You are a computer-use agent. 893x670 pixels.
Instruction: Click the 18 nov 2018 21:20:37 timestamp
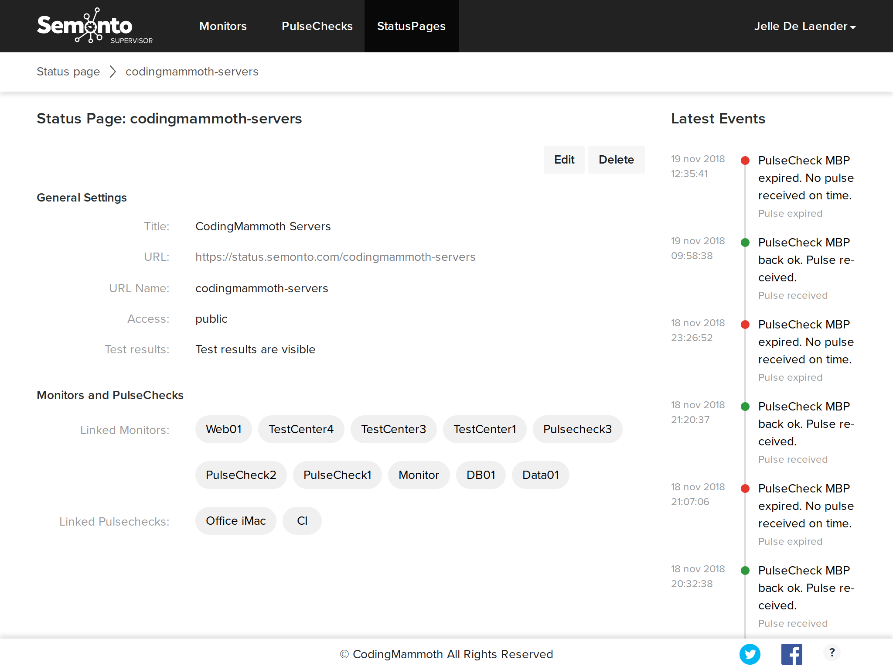click(x=698, y=412)
